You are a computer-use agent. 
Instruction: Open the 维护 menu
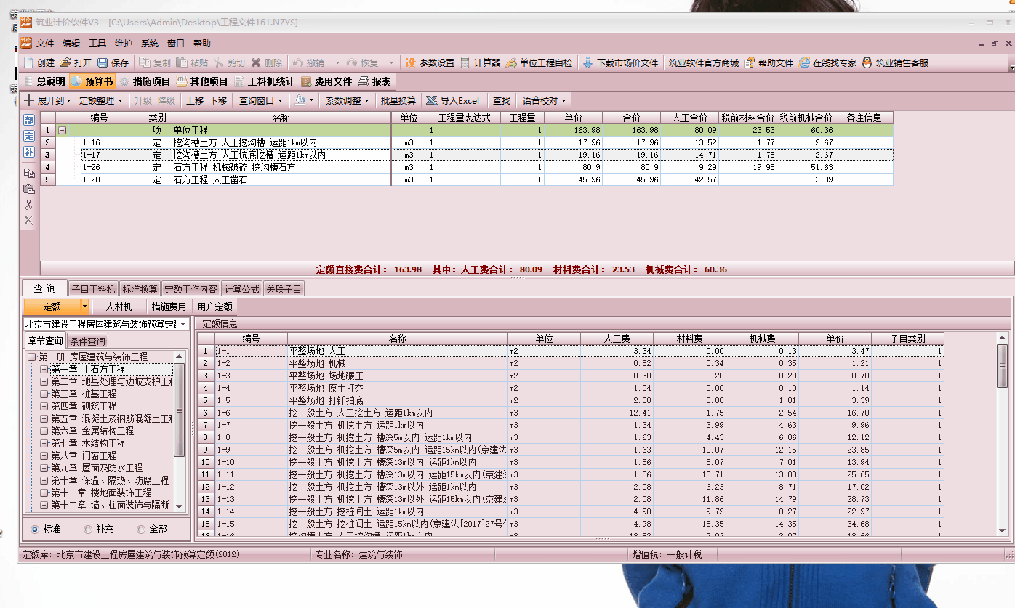coord(124,44)
